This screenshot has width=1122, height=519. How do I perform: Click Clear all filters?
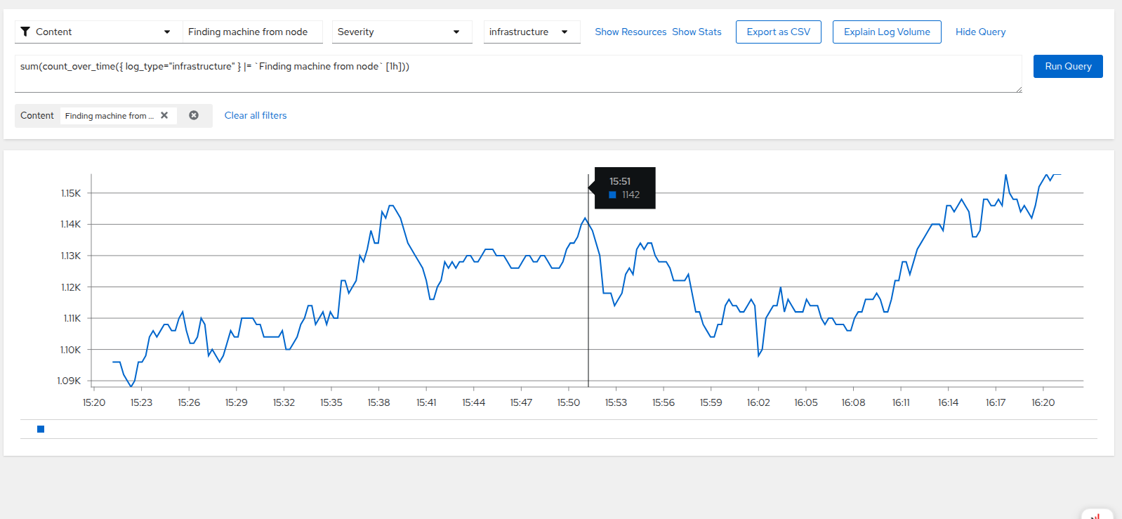(256, 115)
